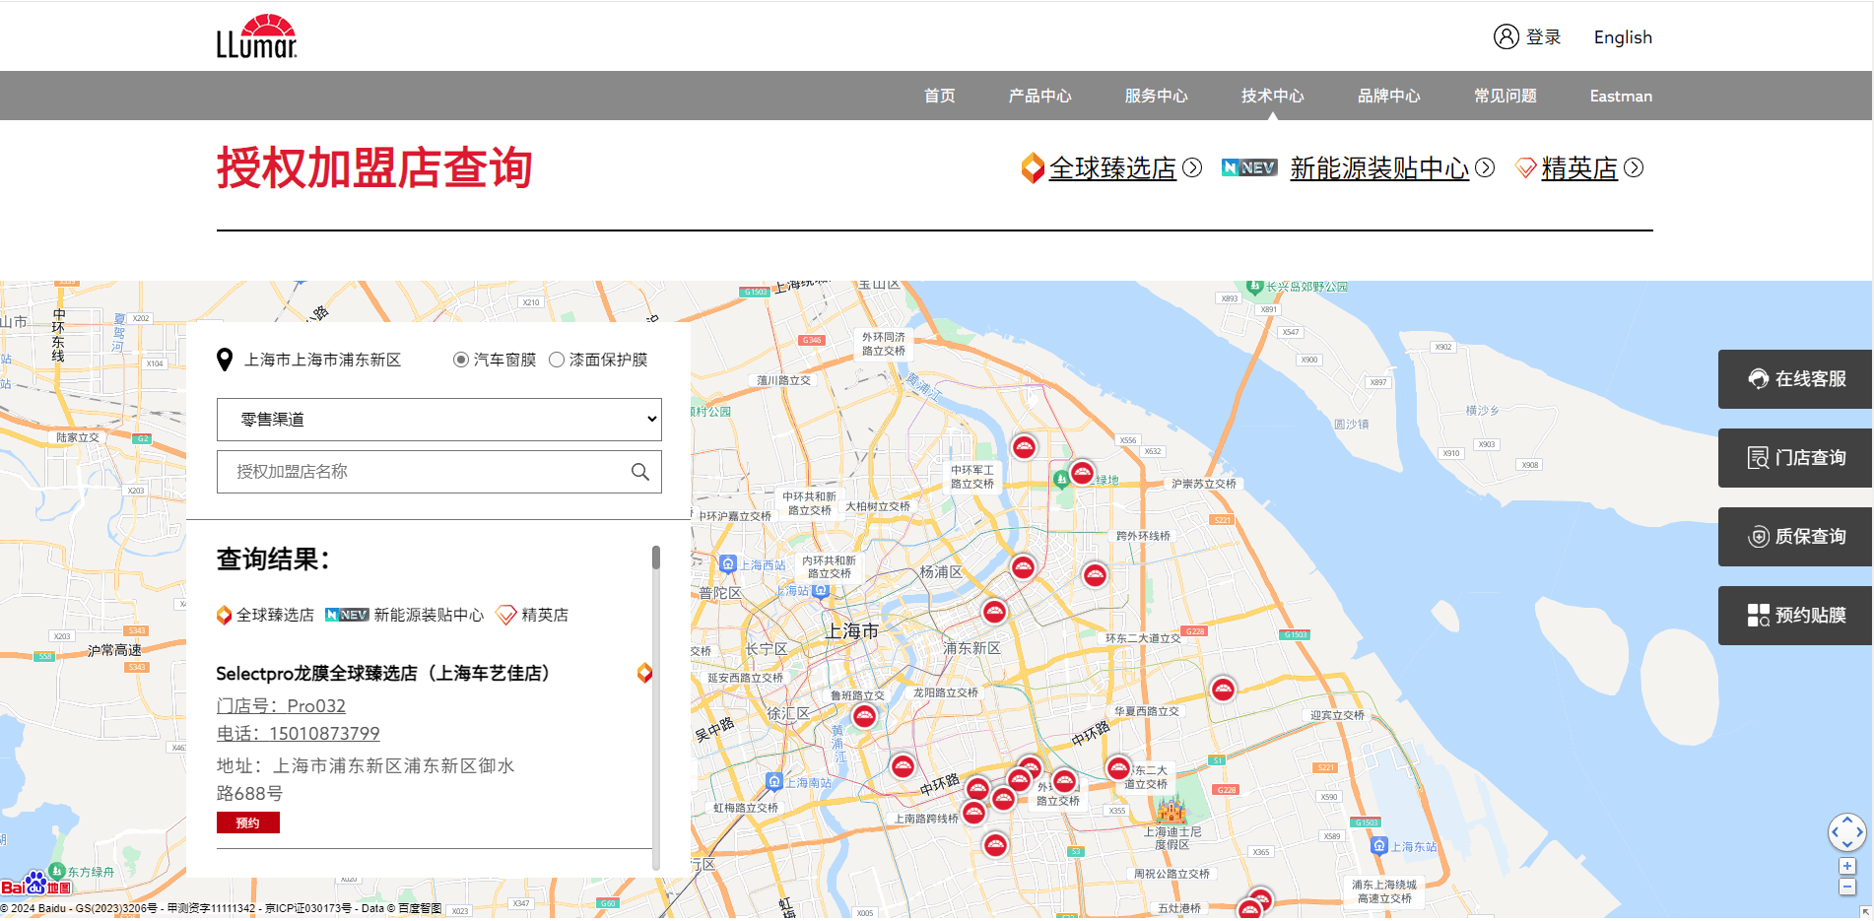Open 预约贴膜 booking widget
This screenshot has height=921, width=1874.
pyautogui.click(x=1795, y=616)
